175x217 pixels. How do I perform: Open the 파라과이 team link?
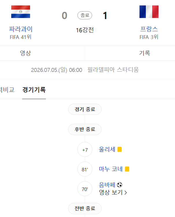coord(21,29)
